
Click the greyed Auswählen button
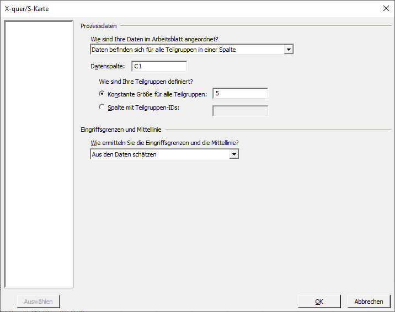(x=39, y=302)
